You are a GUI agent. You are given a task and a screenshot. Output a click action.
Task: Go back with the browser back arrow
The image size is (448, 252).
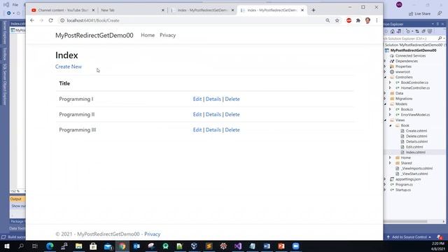click(32, 20)
